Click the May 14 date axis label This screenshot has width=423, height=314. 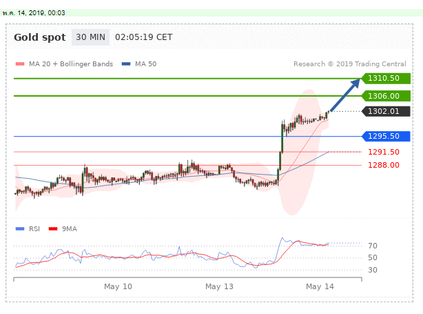pyautogui.click(x=320, y=286)
